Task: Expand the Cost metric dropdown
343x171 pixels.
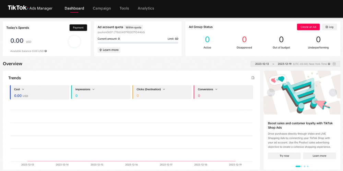Action: coord(23,89)
